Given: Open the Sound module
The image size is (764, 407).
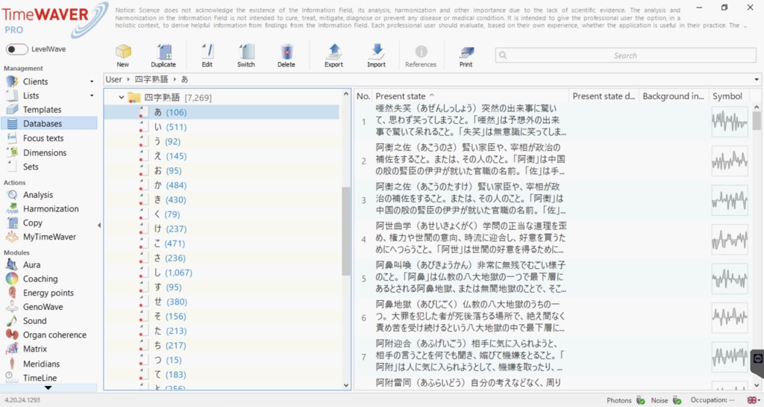Looking at the screenshot, I should coord(34,320).
